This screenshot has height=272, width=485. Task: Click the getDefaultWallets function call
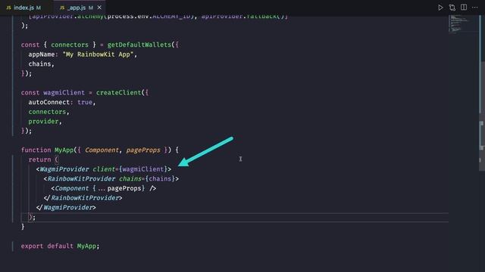(x=139, y=45)
